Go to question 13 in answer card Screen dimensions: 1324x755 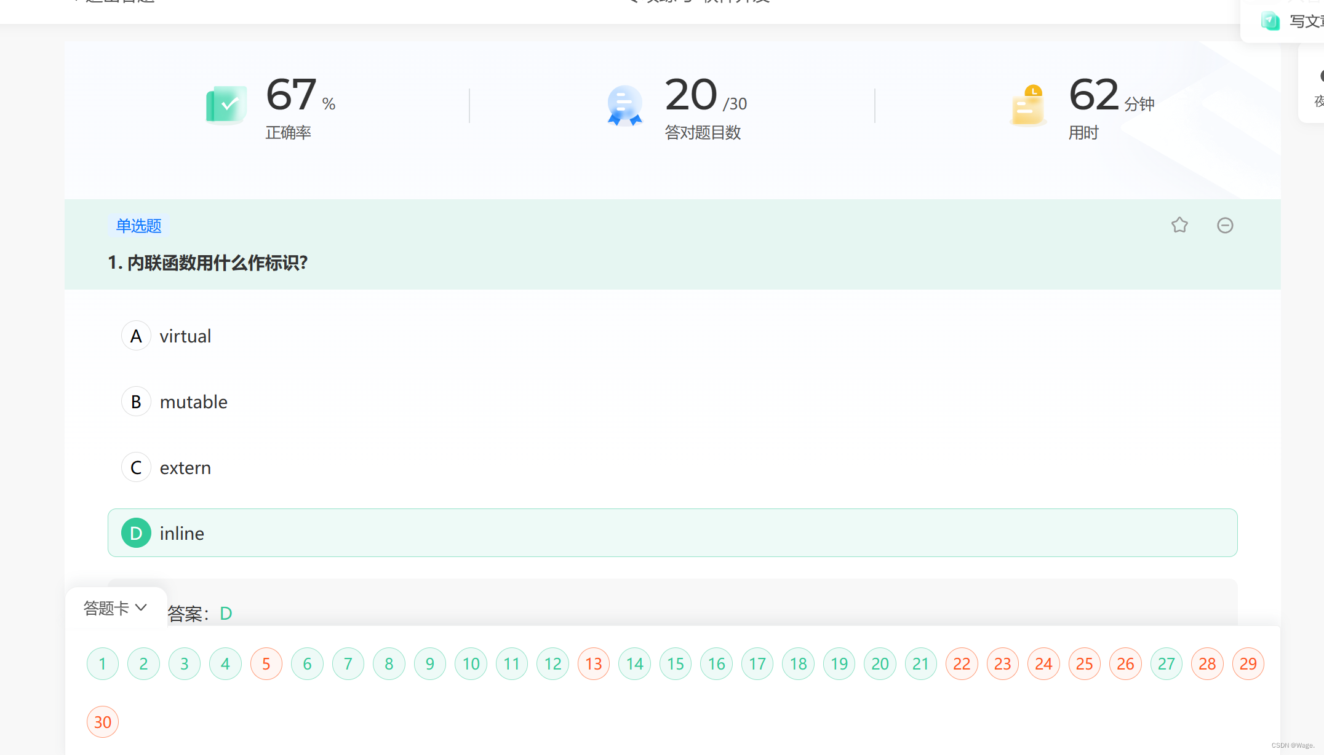coord(593,664)
